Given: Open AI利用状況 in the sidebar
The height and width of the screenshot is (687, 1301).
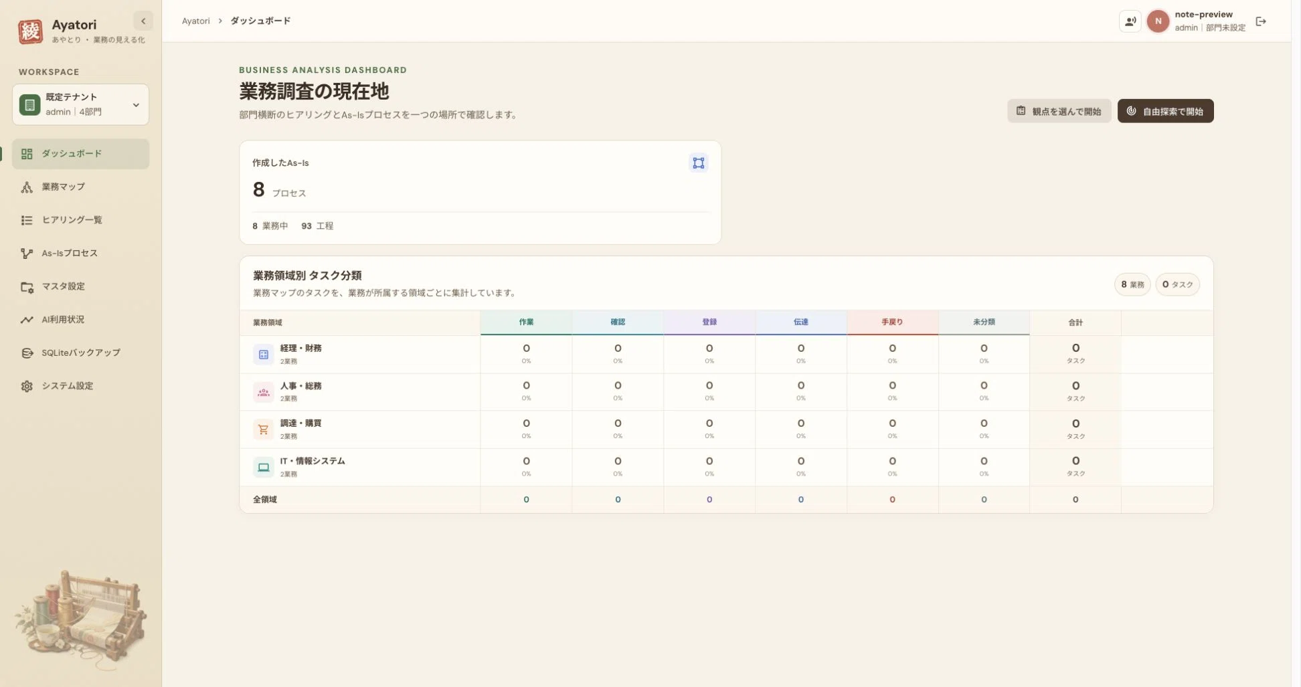Looking at the screenshot, I should [80, 320].
